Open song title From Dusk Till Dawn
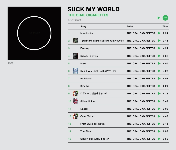The height and width of the screenshot is (150, 176). click(x=92, y=124)
